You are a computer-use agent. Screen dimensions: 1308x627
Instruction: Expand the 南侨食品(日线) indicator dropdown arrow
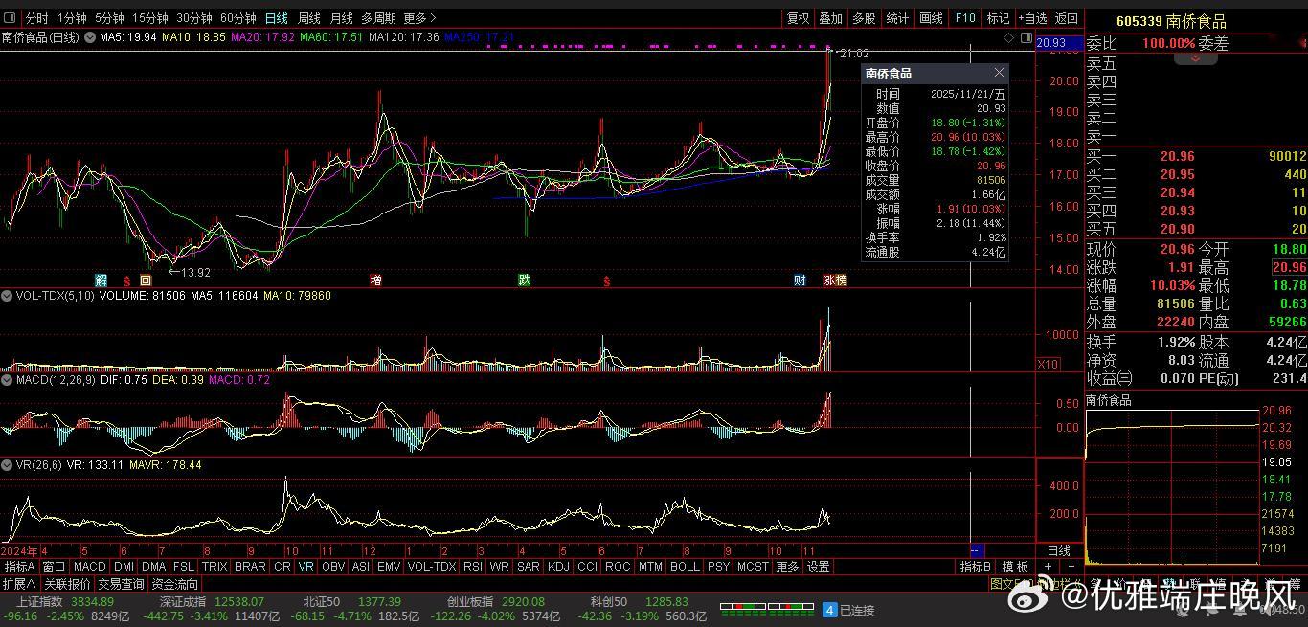coord(90,37)
